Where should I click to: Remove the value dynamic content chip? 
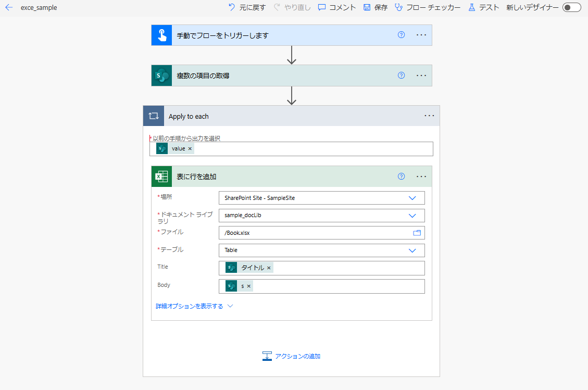click(190, 148)
